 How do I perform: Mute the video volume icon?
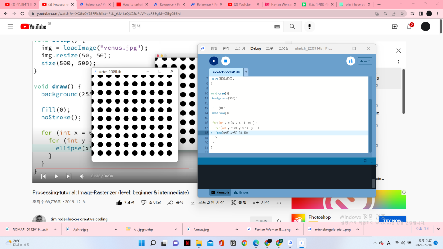click(x=82, y=176)
